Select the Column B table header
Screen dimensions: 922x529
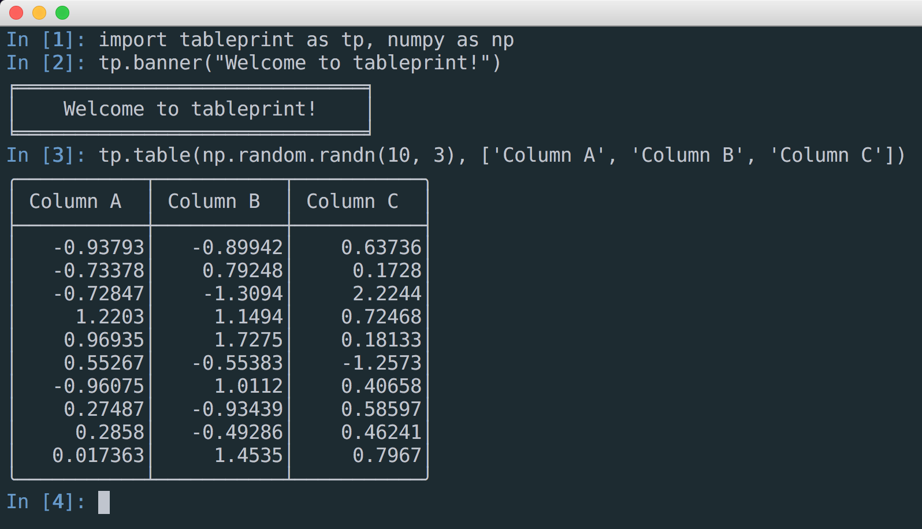pos(214,202)
